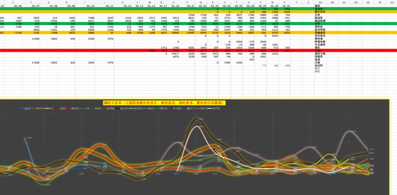Select the cell with value 6279
The height and width of the screenshot is (195, 397).
[287, 33]
